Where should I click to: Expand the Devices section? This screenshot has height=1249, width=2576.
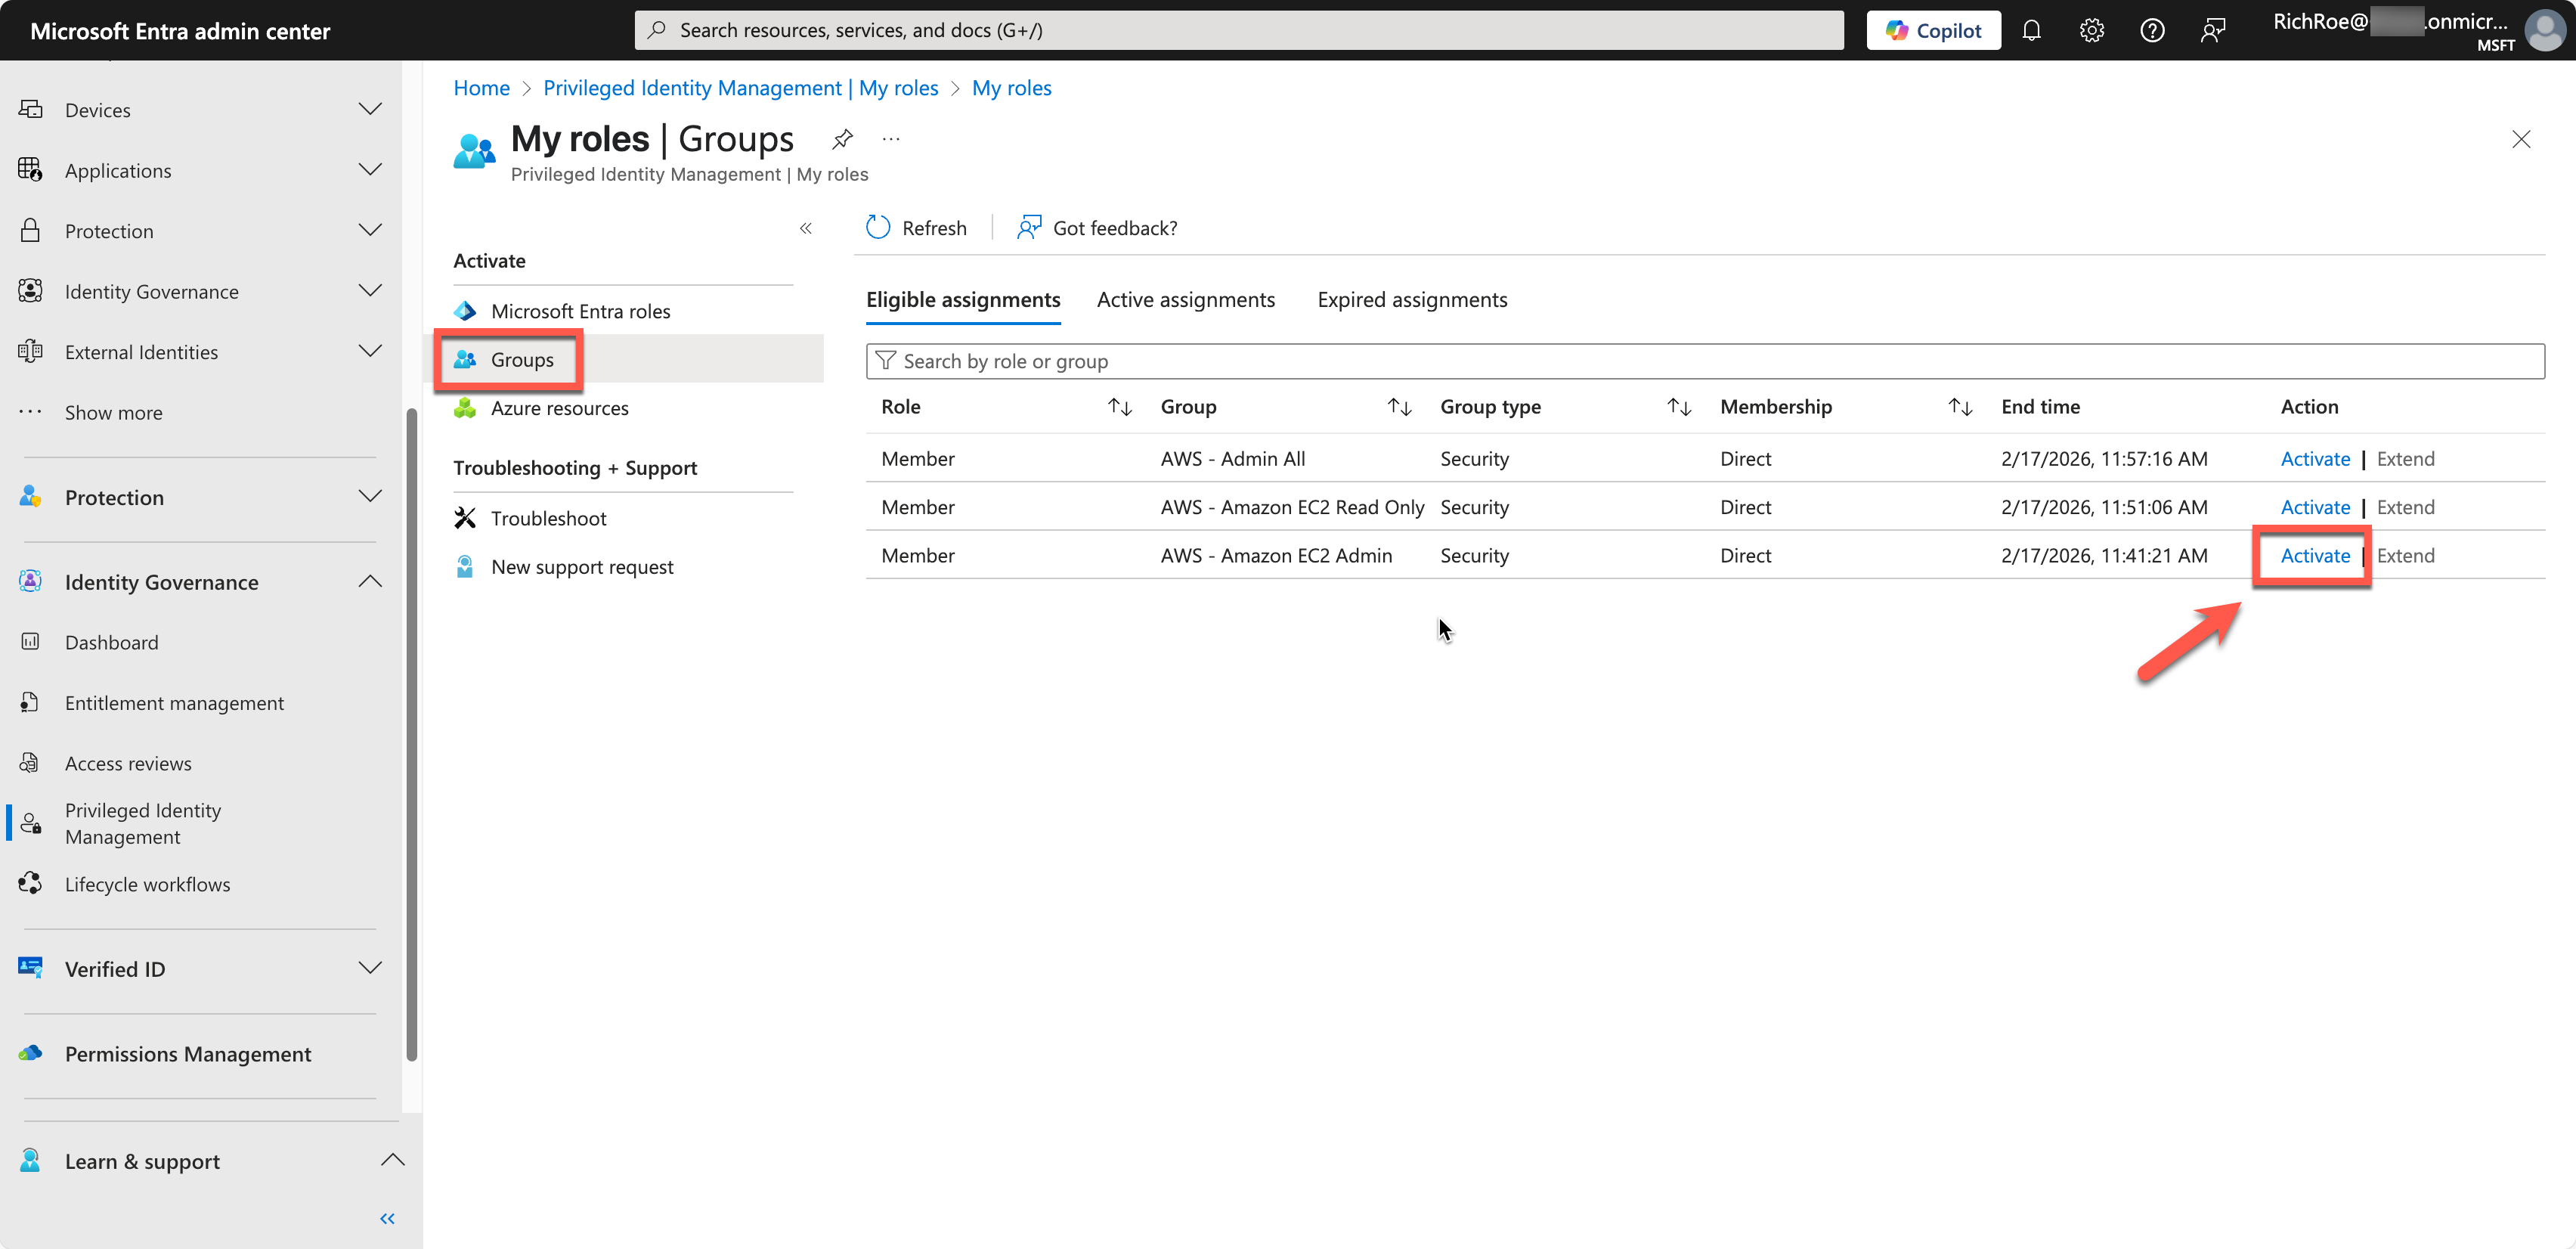click(x=370, y=109)
